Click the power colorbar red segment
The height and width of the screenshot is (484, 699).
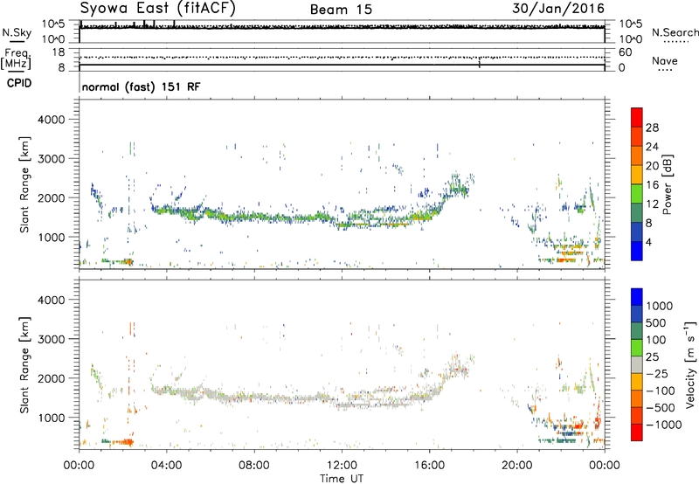click(637, 117)
